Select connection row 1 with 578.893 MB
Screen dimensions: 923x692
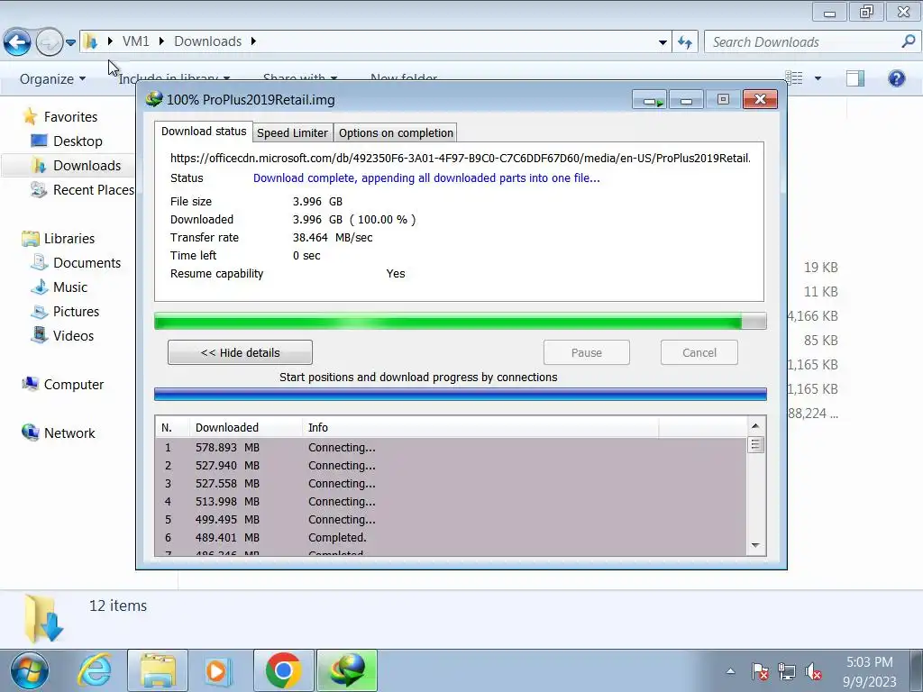pos(451,448)
